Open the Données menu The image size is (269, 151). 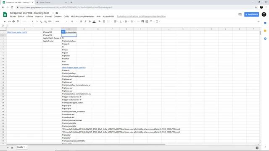(58, 16)
